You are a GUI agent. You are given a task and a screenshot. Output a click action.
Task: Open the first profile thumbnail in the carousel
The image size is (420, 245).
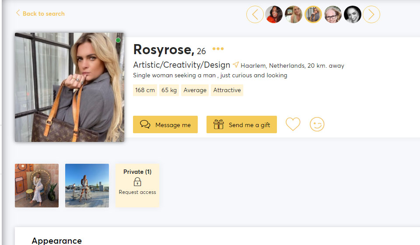[x=274, y=15]
